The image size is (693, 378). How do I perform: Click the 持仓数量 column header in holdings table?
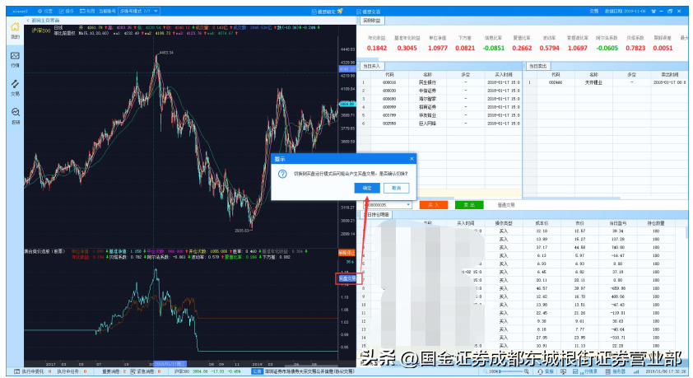[x=656, y=223]
